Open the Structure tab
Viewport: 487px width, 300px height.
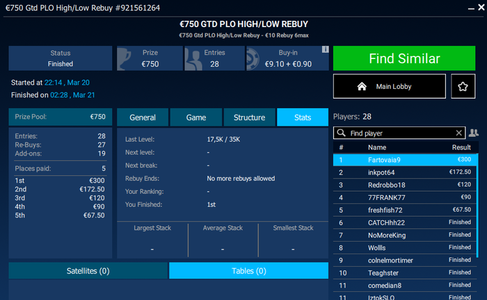point(249,117)
